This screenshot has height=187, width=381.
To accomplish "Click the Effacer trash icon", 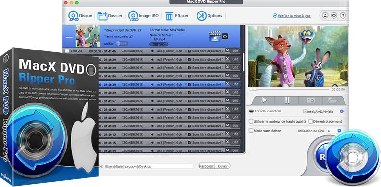I will (x=170, y=16).
